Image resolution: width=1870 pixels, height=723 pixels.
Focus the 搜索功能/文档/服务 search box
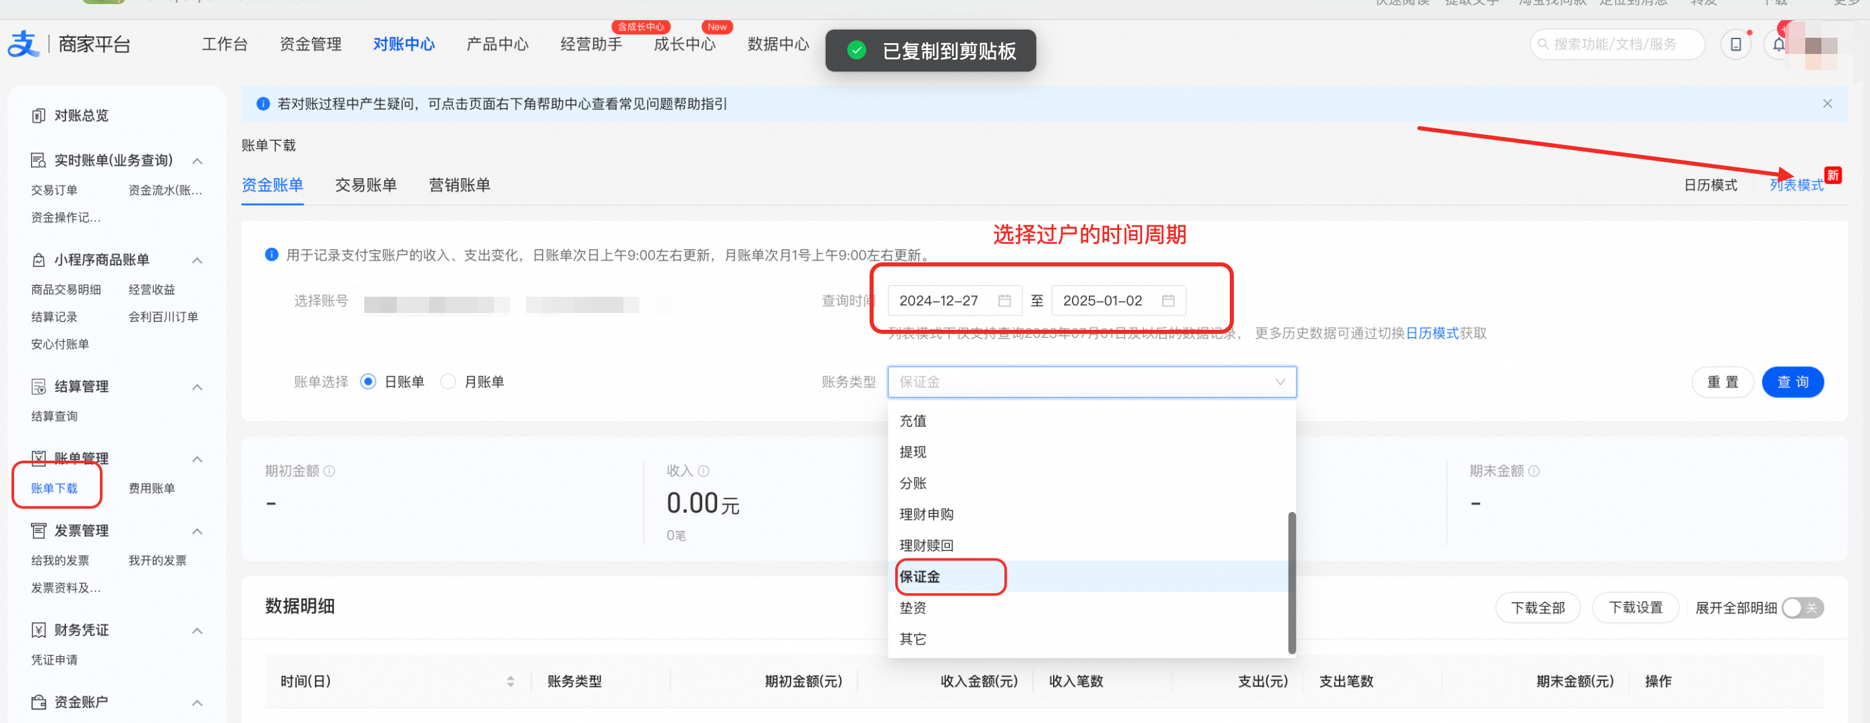[x=1616, y=45]
